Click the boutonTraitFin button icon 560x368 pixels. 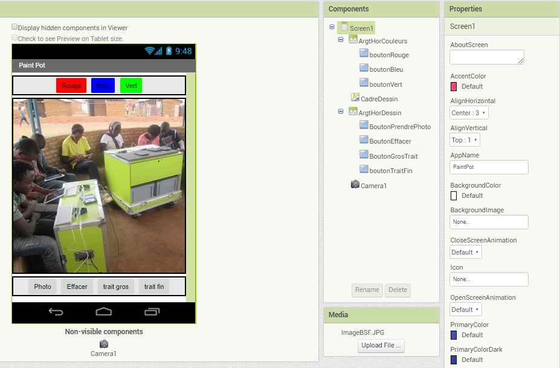tap(364, 170)
